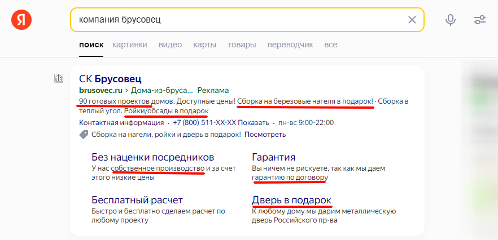Click the text гарантию по договору
This screenshot has width=498, height=240.
point(290,177)
